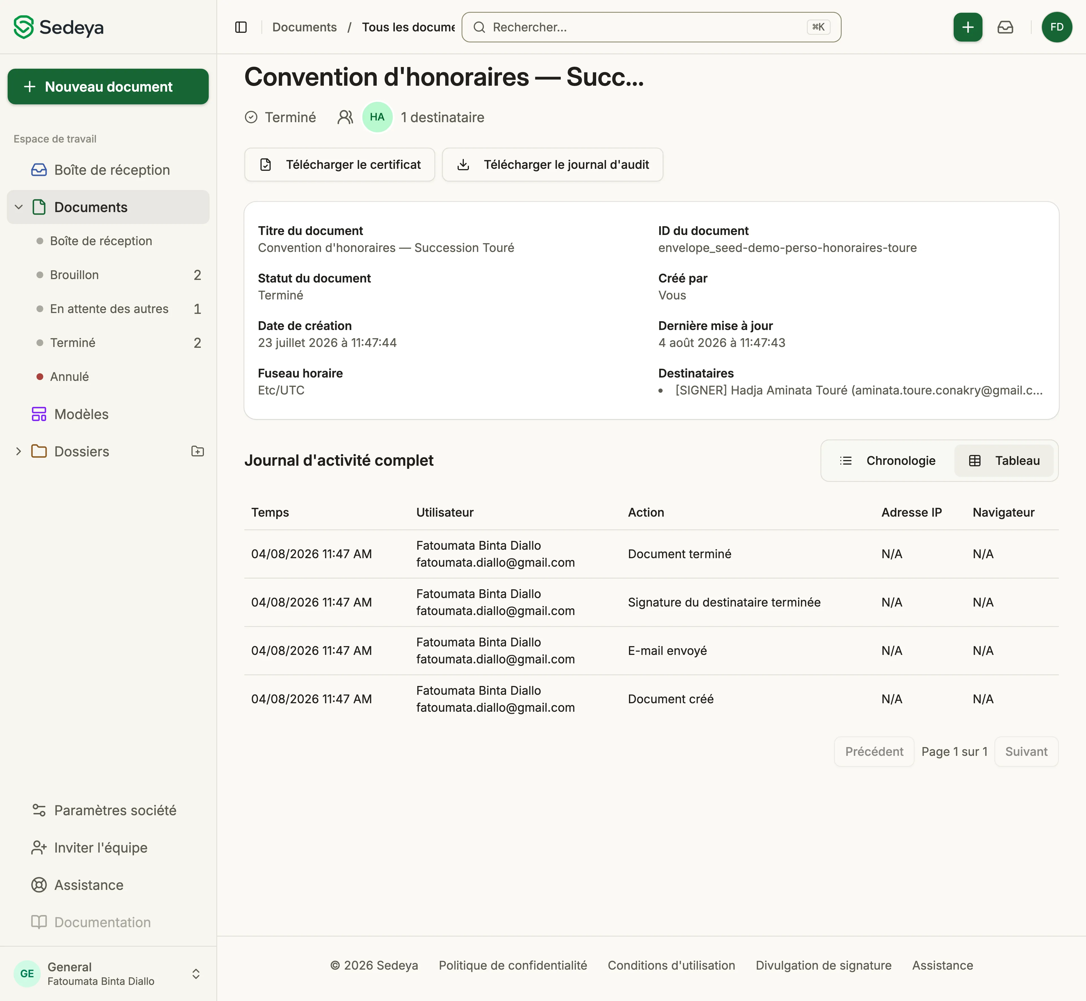Image resolution: width=1086 pixels, height=1001 pixels.
Task: Click the Documents file icon in sidebar
Action: pyautogui.click(x=39, y=207)
